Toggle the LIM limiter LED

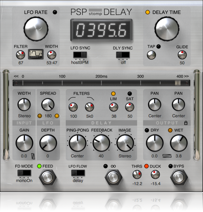click(x=113, y=94)
